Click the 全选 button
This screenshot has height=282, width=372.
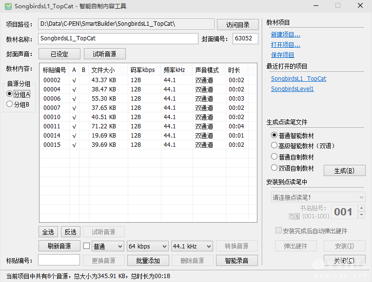[48, 232]
